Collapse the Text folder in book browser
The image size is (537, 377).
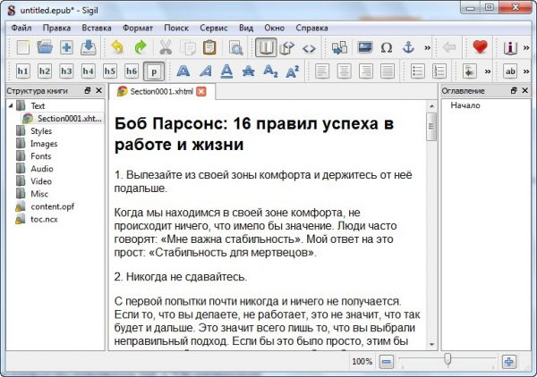[x=10, y=106]
